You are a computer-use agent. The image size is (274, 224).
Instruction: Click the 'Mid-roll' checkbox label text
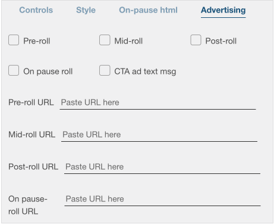[x=128, y=41]
